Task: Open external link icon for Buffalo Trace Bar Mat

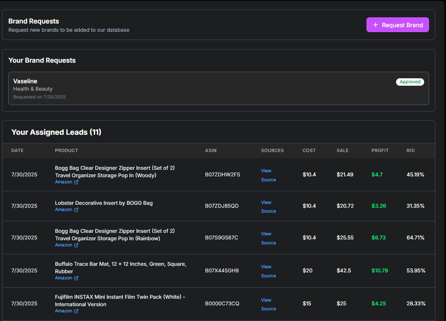Action: tap(76, 278)
